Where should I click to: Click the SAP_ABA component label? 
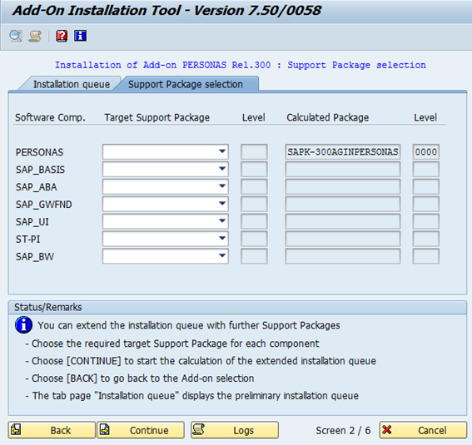pyautogui.click(x=36, y=187)
